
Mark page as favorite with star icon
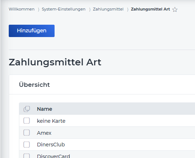pos(175,9)
